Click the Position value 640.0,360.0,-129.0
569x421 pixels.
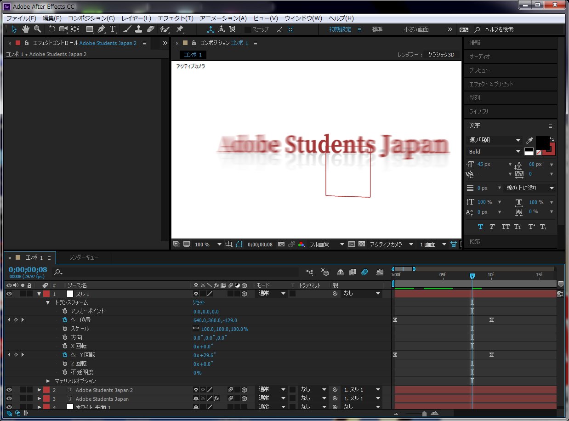pos(215,320)
